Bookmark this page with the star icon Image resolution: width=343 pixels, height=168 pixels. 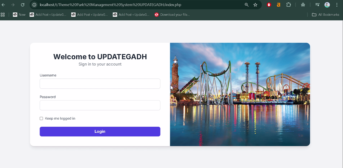(x=255, y=5)
